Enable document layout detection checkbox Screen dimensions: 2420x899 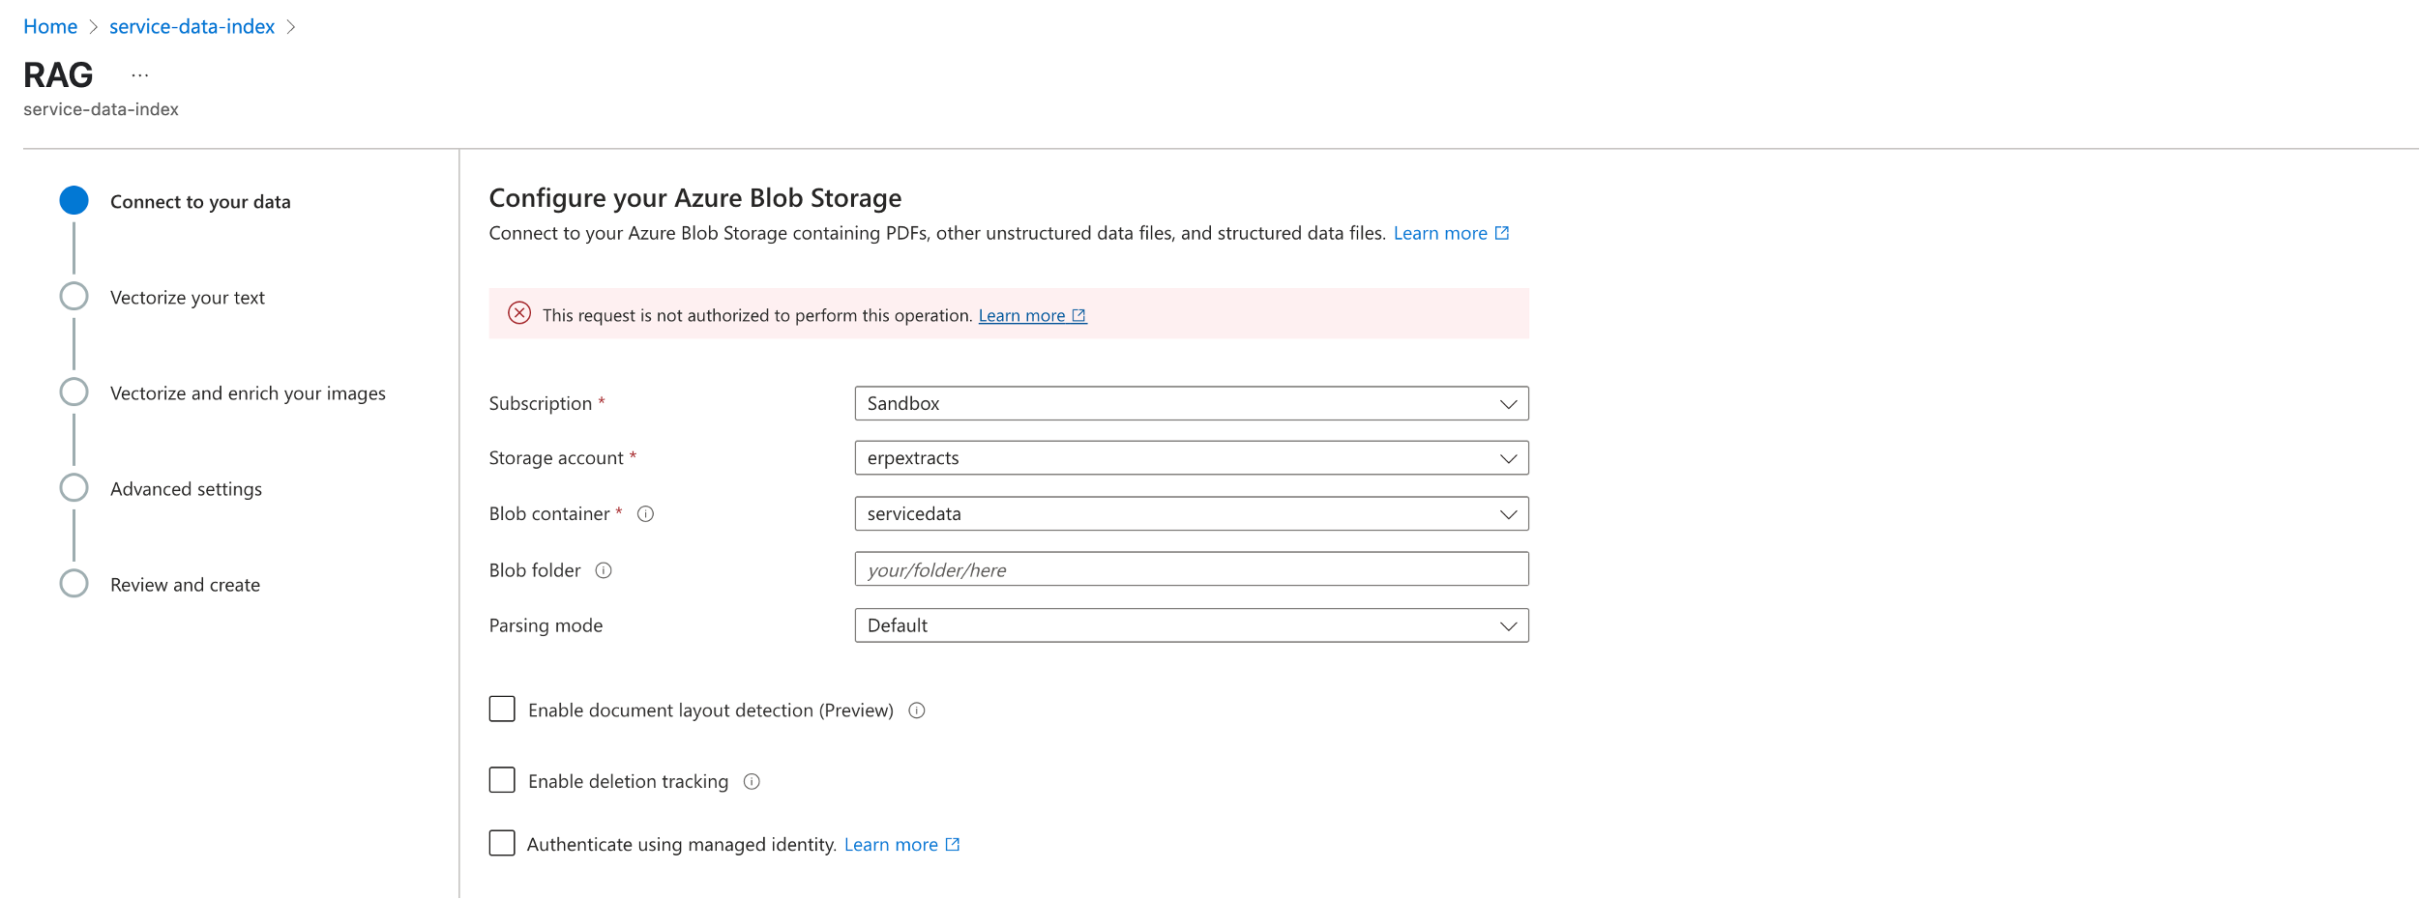point(501,709)
